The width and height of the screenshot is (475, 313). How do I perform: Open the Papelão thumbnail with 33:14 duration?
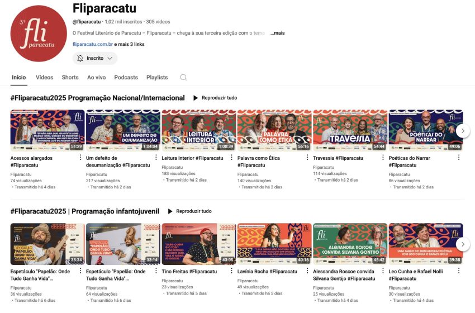click(x=123, y=244)
